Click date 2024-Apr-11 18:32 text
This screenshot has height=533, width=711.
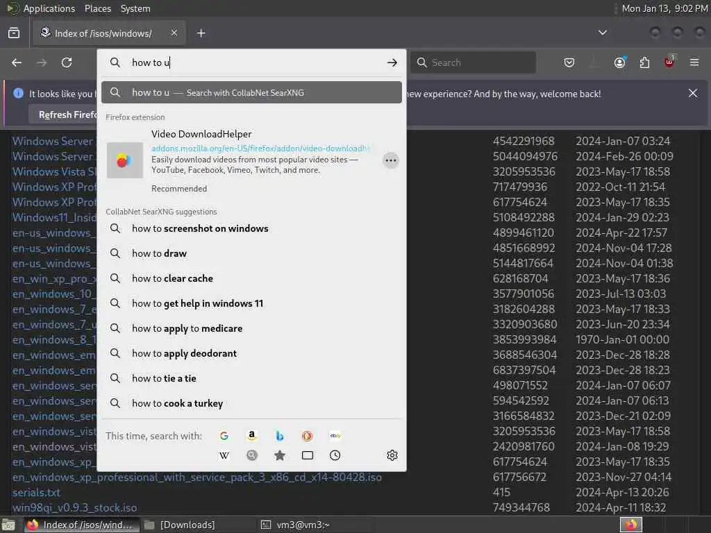pos(621,507)
